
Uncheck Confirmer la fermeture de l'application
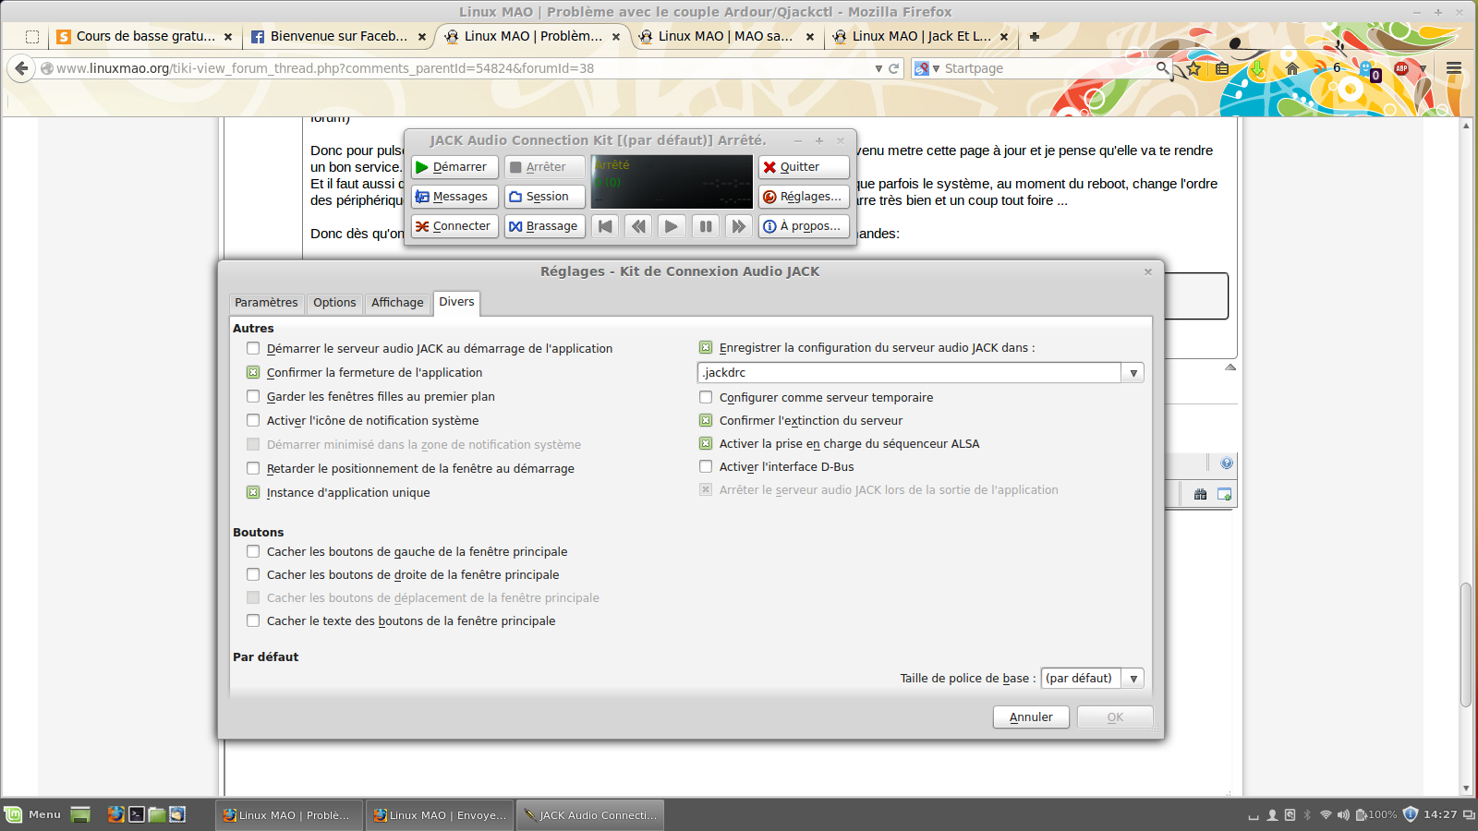(253, 372)
